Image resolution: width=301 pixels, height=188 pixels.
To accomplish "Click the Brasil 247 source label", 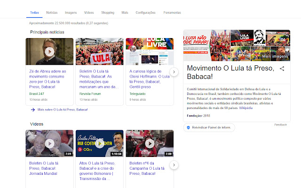I will pyautogui.click(x=37, y=94).
